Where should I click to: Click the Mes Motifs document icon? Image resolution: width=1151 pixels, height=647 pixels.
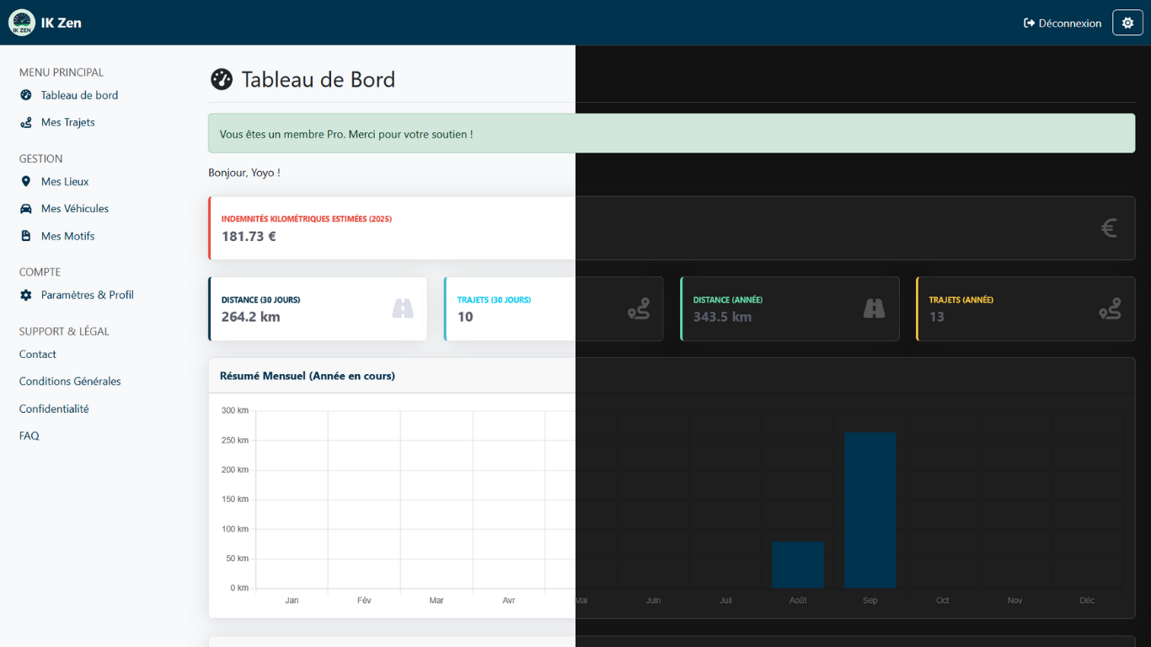[26, 236]
